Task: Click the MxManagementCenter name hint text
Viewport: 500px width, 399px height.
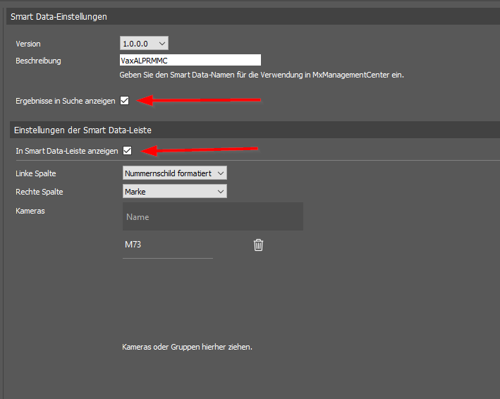Action: (262, 75)
